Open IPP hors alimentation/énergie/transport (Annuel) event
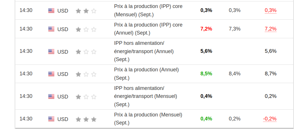The width and height of the screenshot is (307, 129). 144,51
